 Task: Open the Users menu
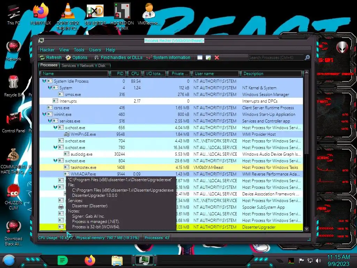(95, 50)
